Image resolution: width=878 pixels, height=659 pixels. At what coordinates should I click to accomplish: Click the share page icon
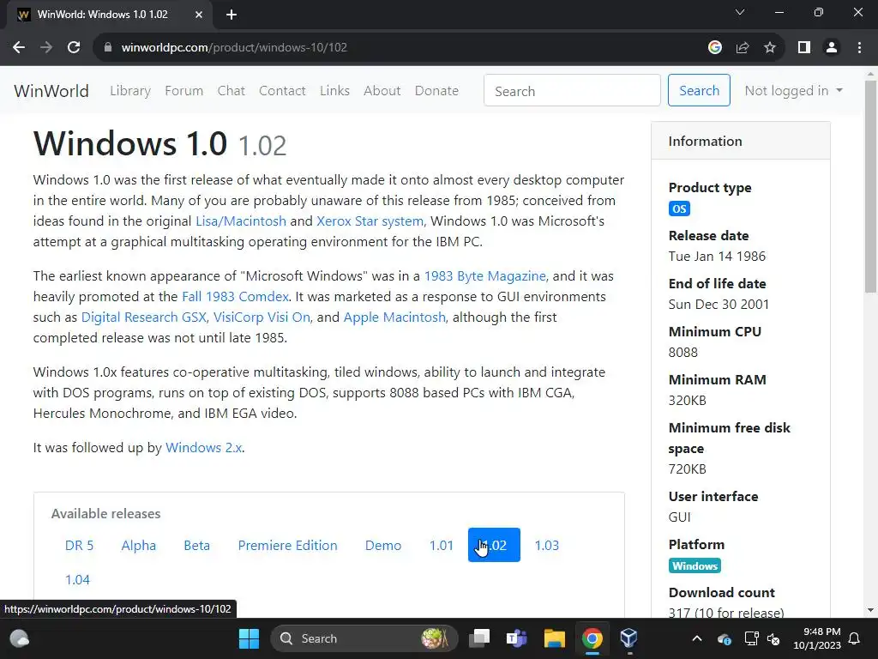(x=743, y=48)
